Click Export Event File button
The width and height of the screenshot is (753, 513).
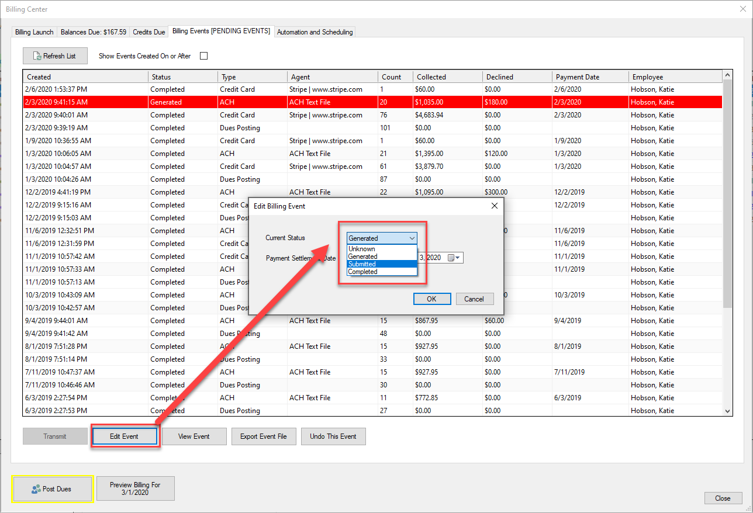tap(264, 436)
